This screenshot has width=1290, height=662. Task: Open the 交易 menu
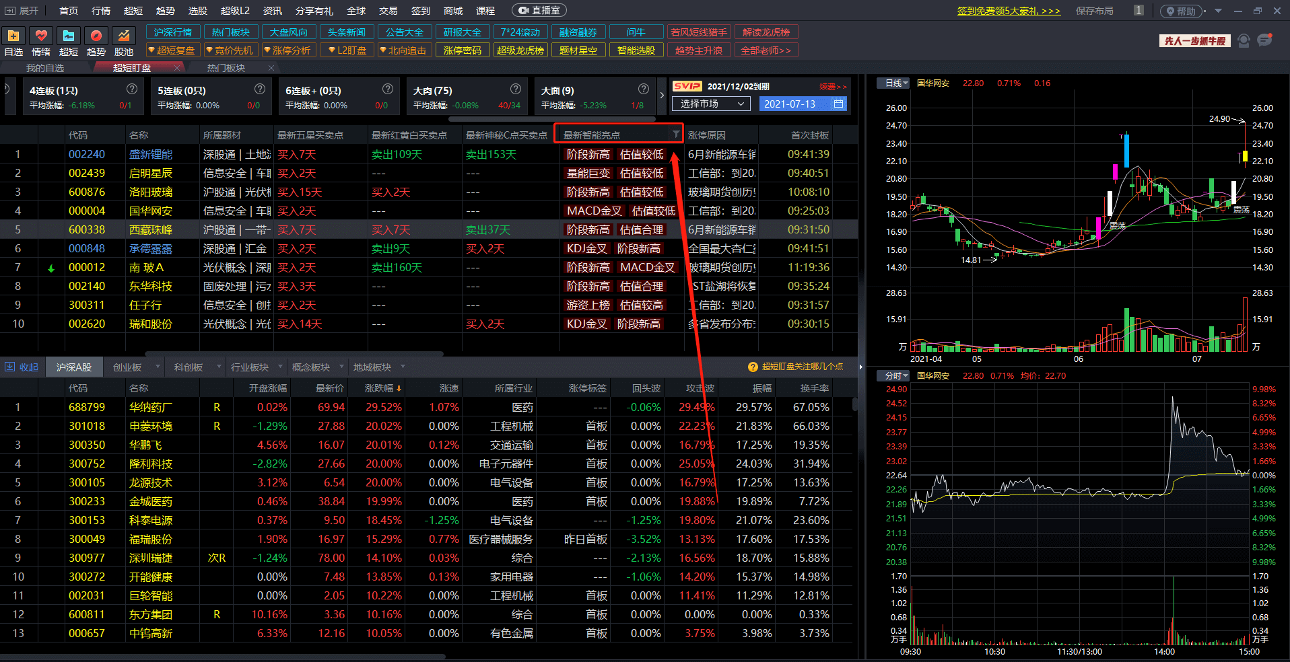point(388,11)
